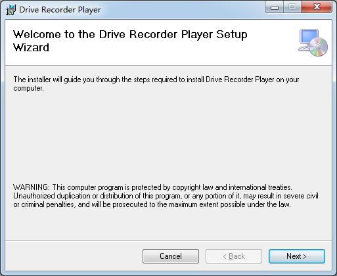Image resolution: width=337 pixels, height=276 pixels.
Task: Click the Drive Recorder Player title bar text
Action: [x=60, y=10]
